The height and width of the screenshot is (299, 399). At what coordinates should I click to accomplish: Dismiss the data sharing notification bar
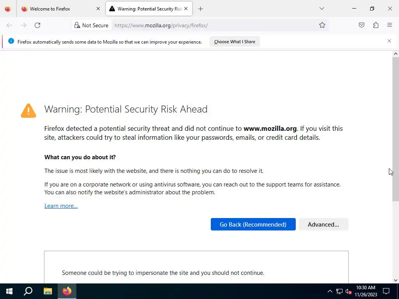[389, 41]
